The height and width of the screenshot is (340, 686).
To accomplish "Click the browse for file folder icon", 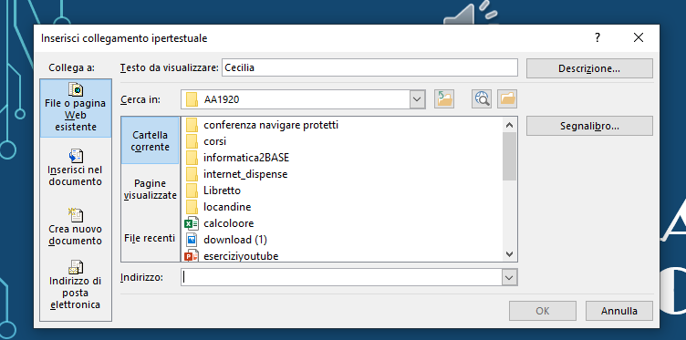I will coord(507,99).
